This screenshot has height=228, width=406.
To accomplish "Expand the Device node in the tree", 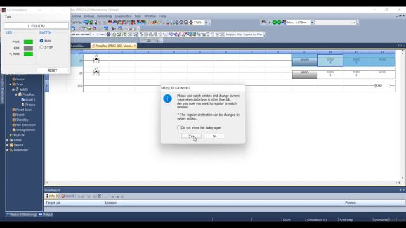I will [x=7, y=145].
